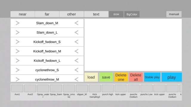Choose the Spray_smoke slot
The image size is (191, 107).
[69, 88]
